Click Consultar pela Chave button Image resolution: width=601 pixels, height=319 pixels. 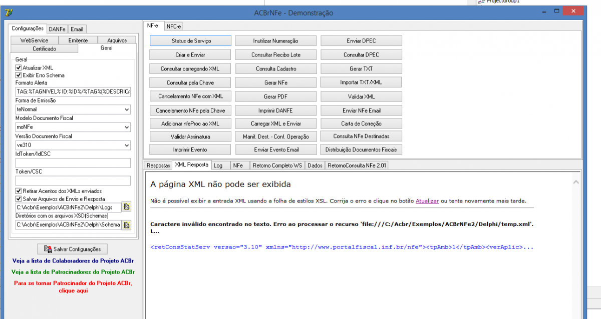pyautogui.click(x=190, y=82)
